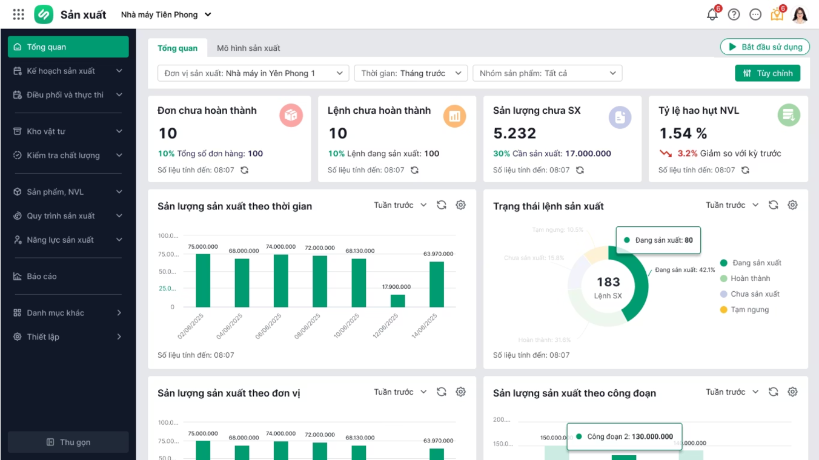819x460 pixels.
Task: Click the Bắt đầu sử dụng button
Action: [x=764, y=47]
